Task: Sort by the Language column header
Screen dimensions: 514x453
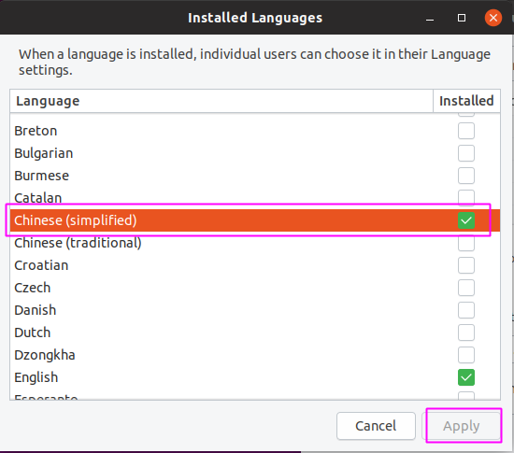Action: pos(221,101)
